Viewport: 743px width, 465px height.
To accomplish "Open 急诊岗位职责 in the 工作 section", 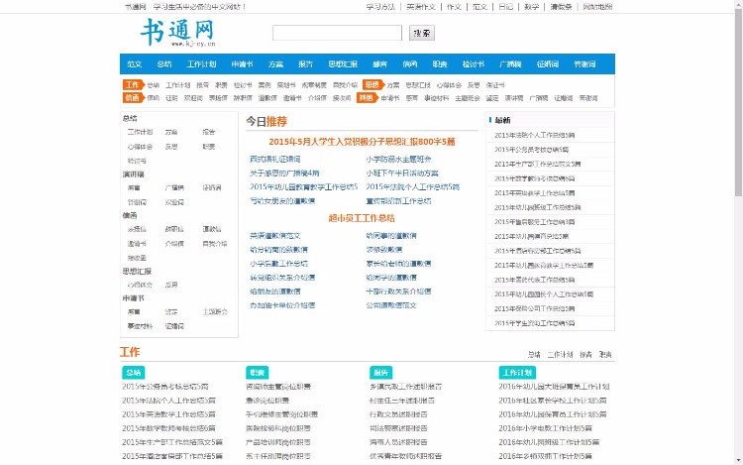I will tap(267, 401).
